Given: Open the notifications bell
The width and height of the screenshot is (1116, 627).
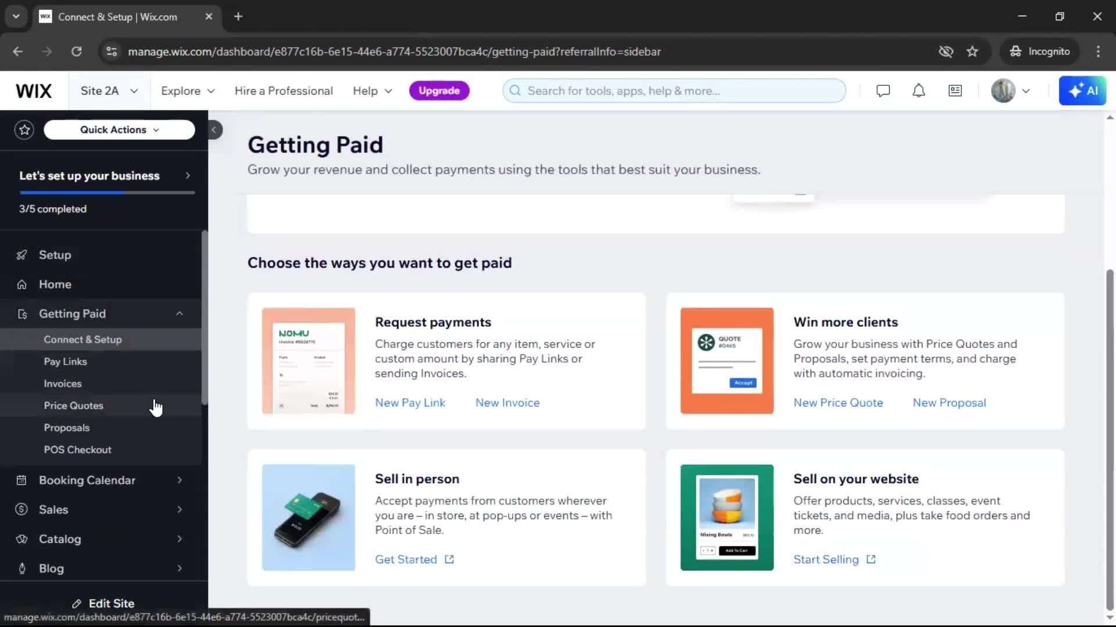Looking at the screenshot, I should pyautogui.click(x=918, y=91).
